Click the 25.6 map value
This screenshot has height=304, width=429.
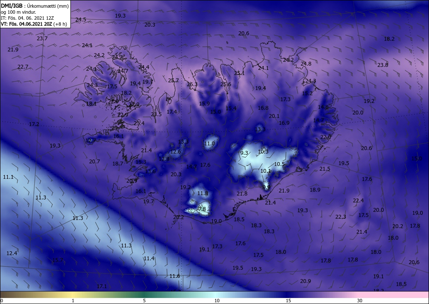click(x=226, y=84)
